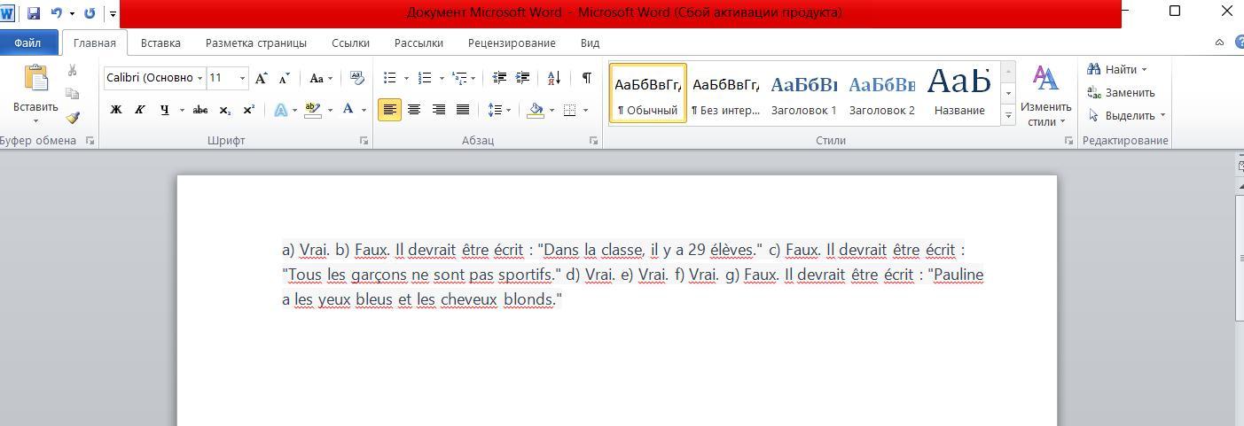
Task: Click the Replace (Заменить) button
Action: [1121, 92]
